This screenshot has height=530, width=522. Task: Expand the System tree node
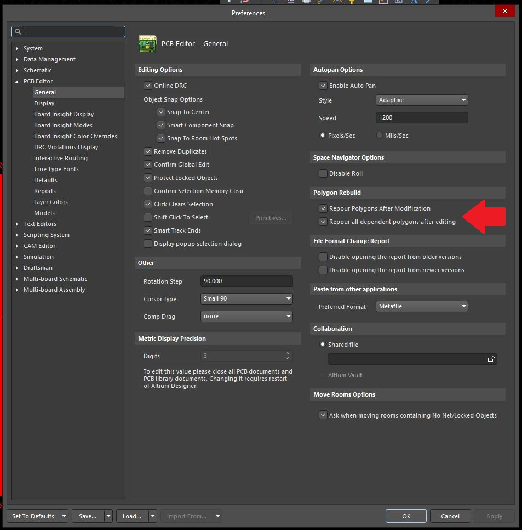pos(17,48)
